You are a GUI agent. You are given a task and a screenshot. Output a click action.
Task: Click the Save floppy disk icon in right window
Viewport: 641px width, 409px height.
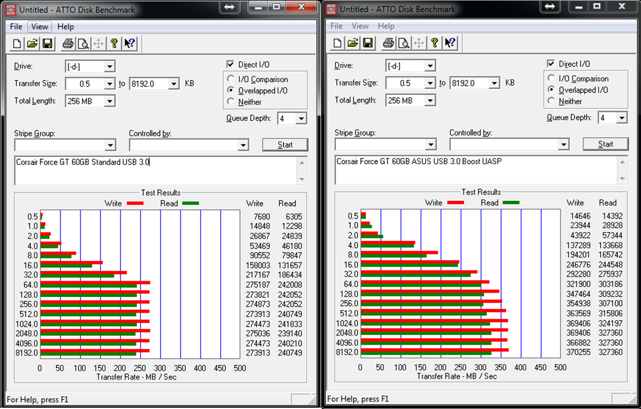(x=368, y=43)
